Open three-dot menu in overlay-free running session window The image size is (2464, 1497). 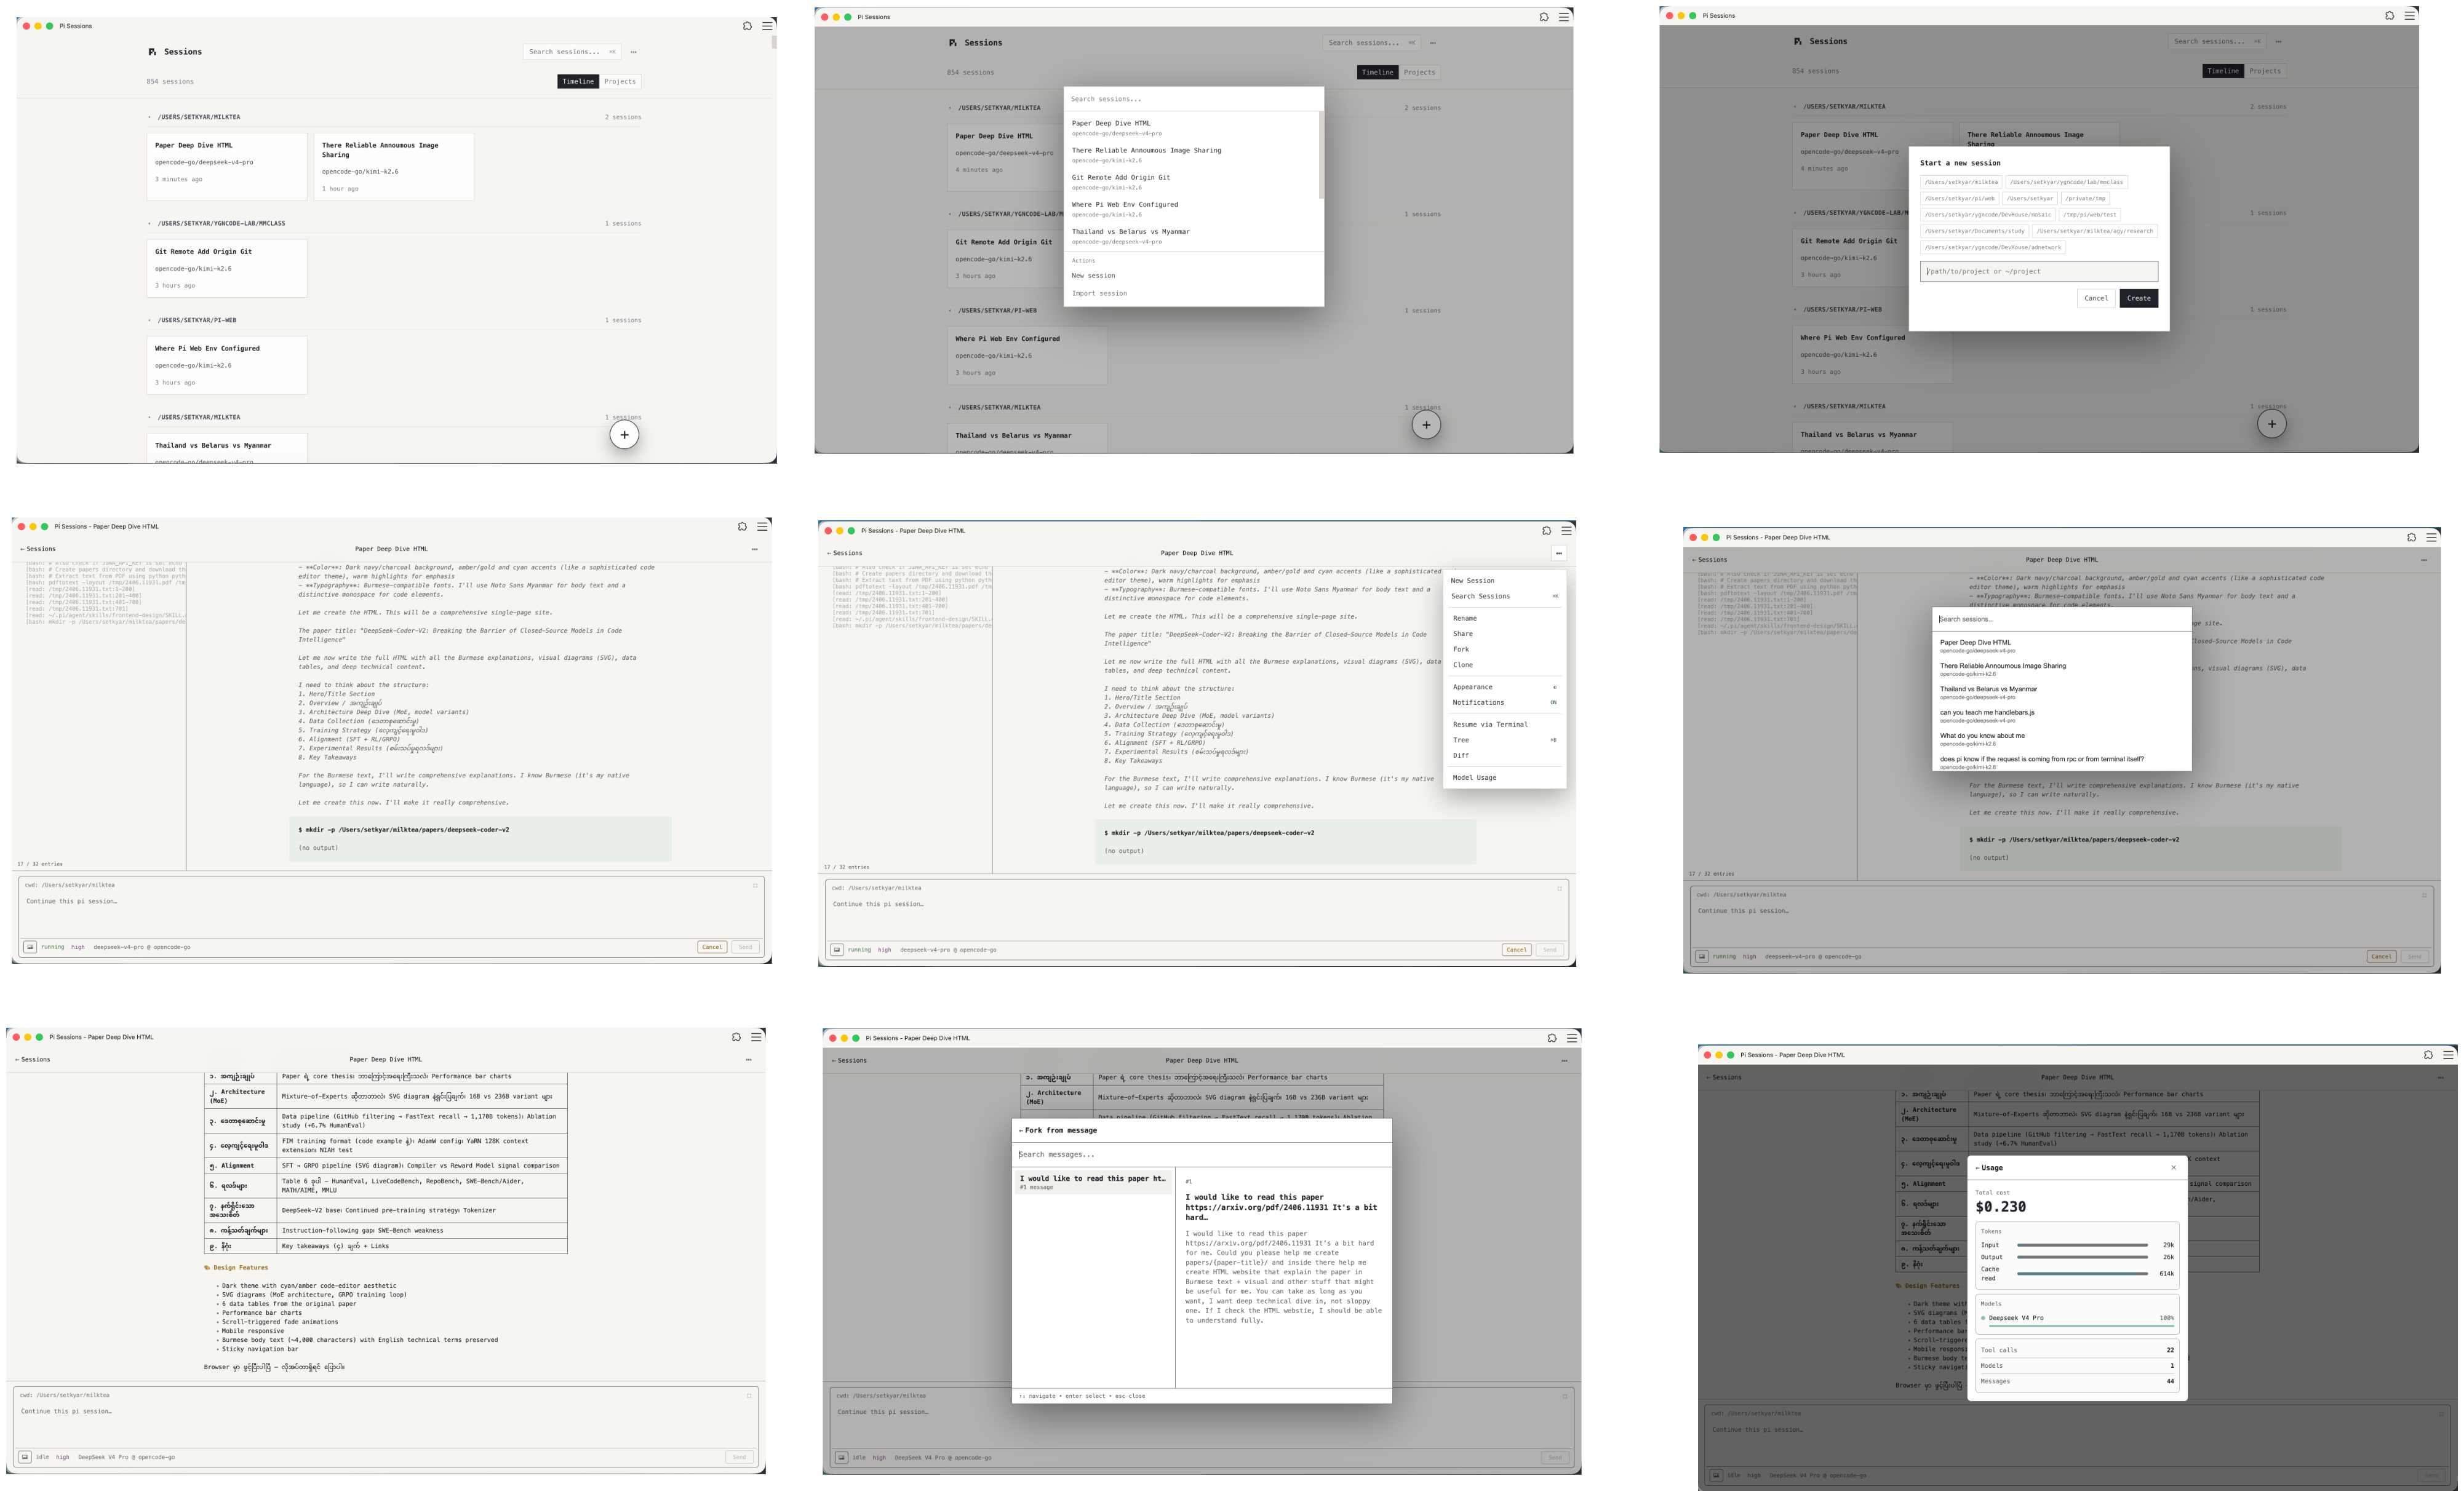point(754,549)
